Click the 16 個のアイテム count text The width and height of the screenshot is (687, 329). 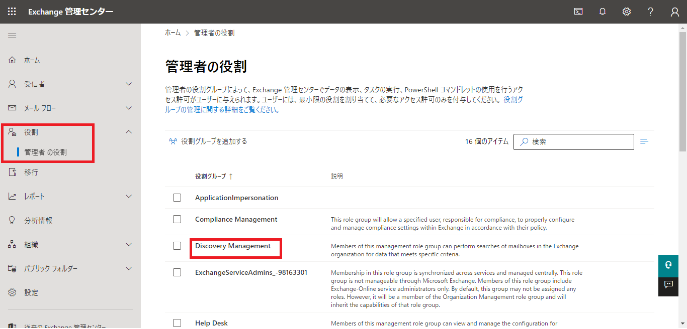(x=487, y=142)
